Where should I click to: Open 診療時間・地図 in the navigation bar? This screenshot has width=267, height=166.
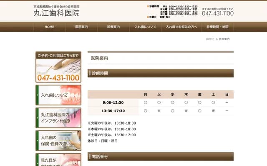point(217,27)
